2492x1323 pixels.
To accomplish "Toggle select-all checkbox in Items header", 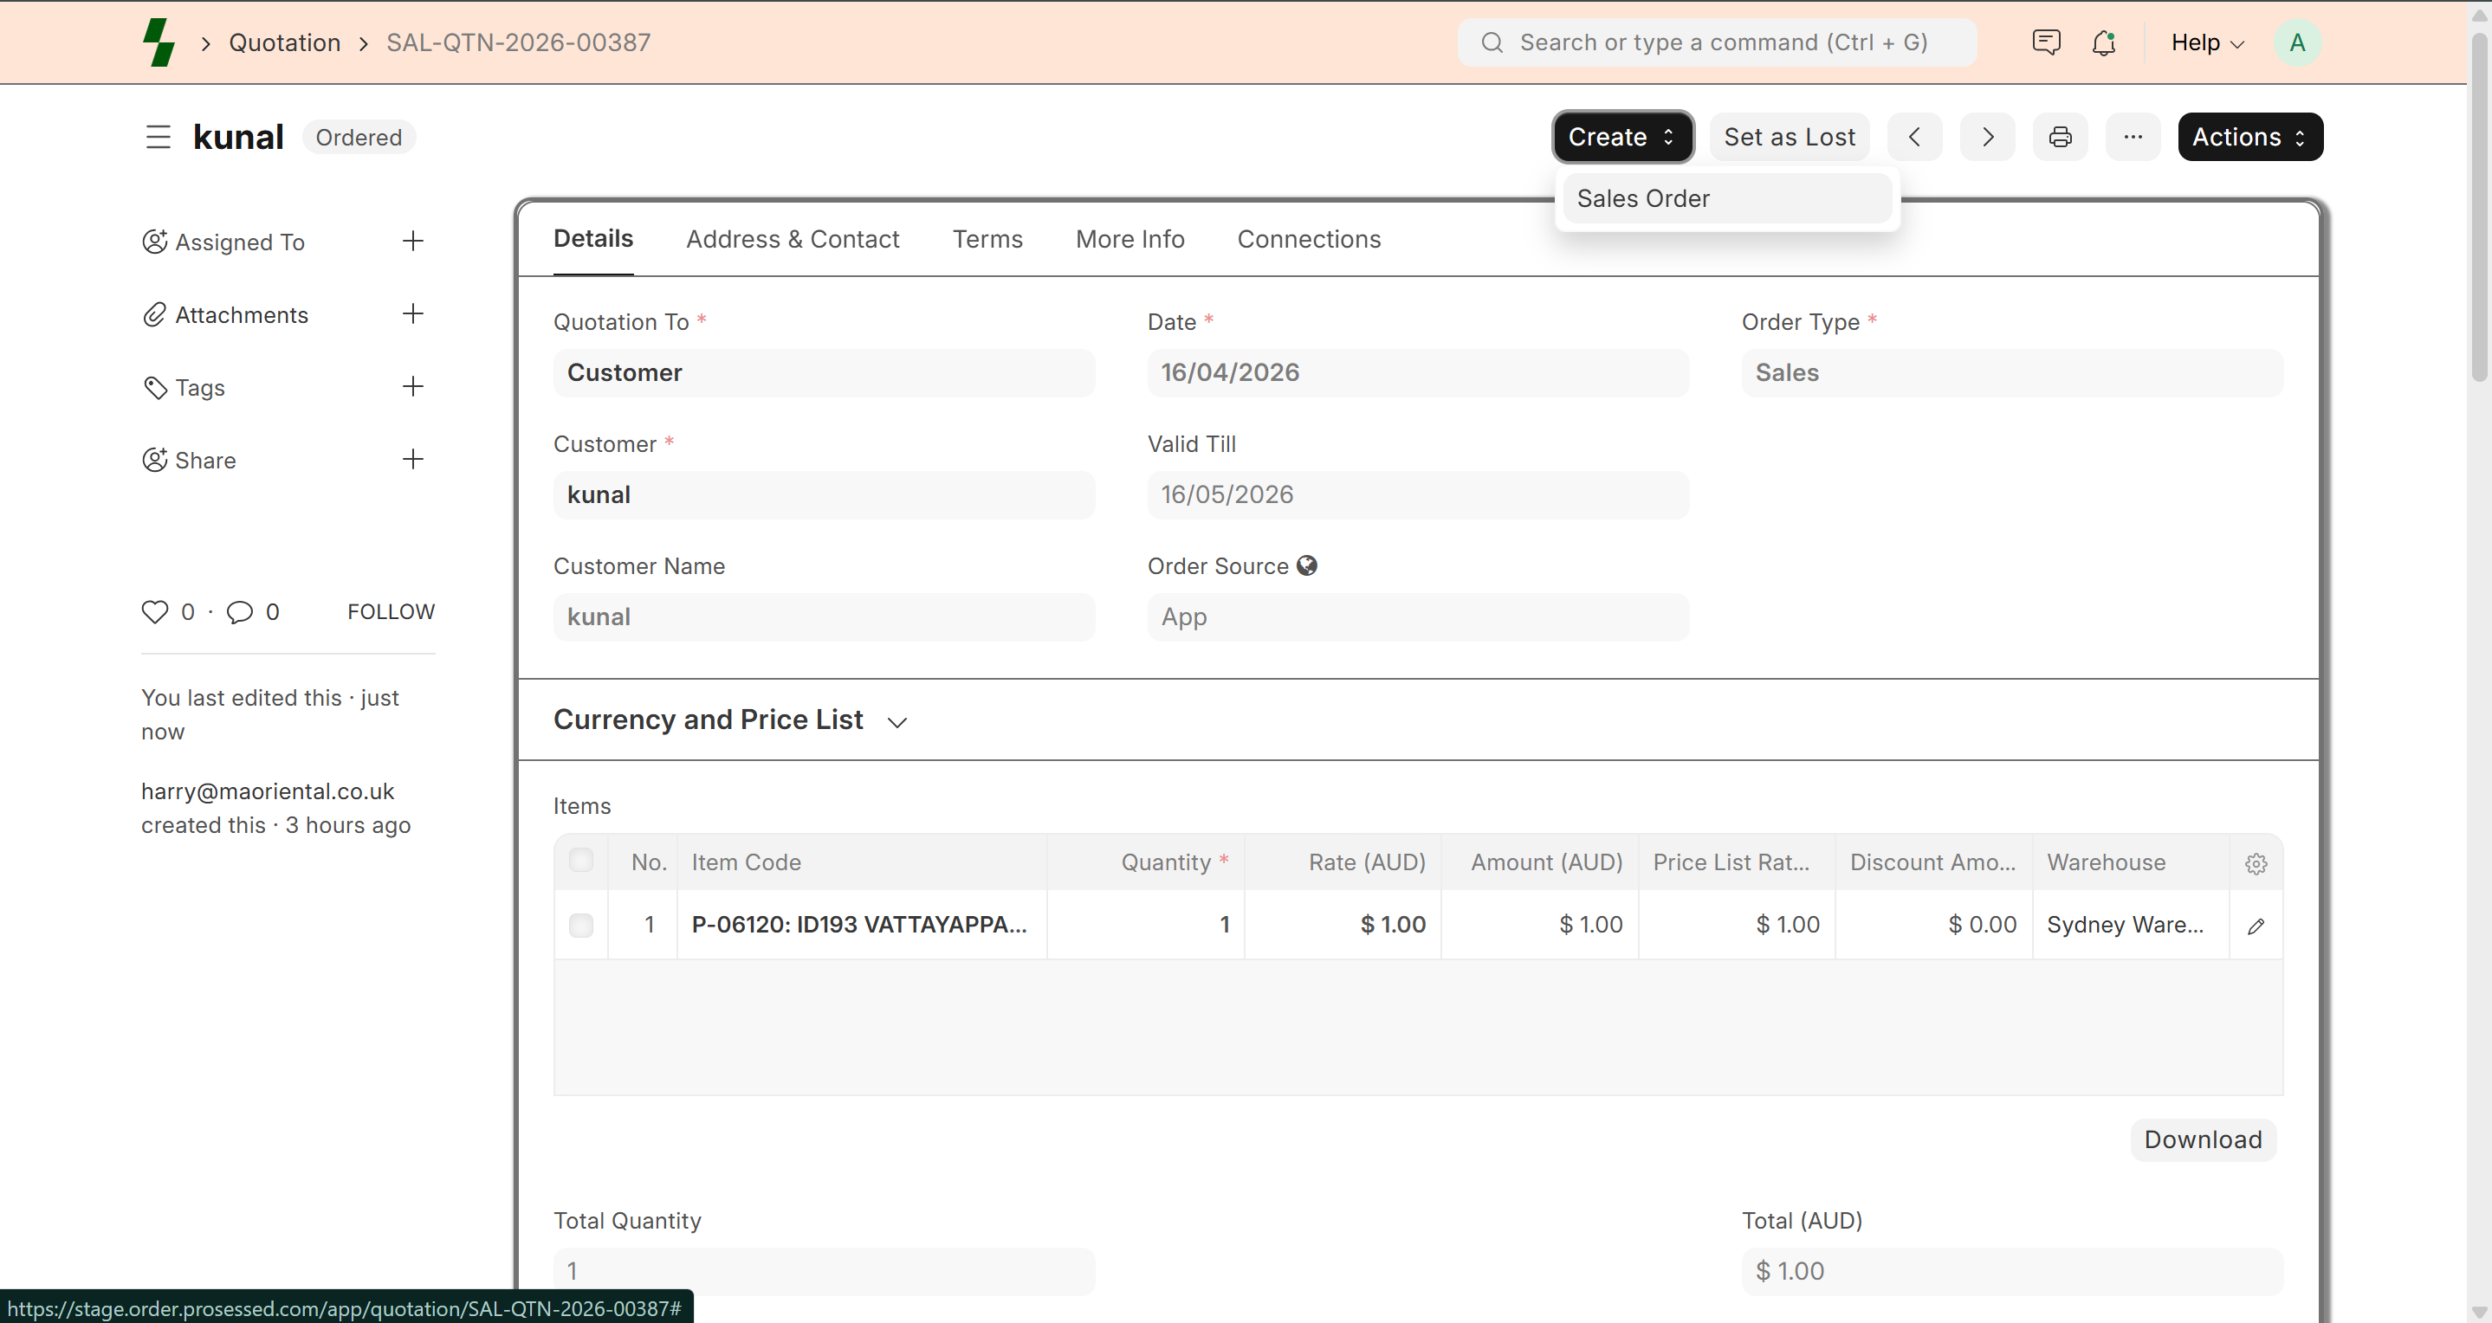I will (x=580, y=860).
